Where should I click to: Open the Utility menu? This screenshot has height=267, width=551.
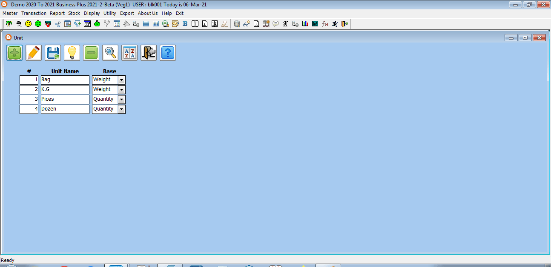[x=109, y=13]
